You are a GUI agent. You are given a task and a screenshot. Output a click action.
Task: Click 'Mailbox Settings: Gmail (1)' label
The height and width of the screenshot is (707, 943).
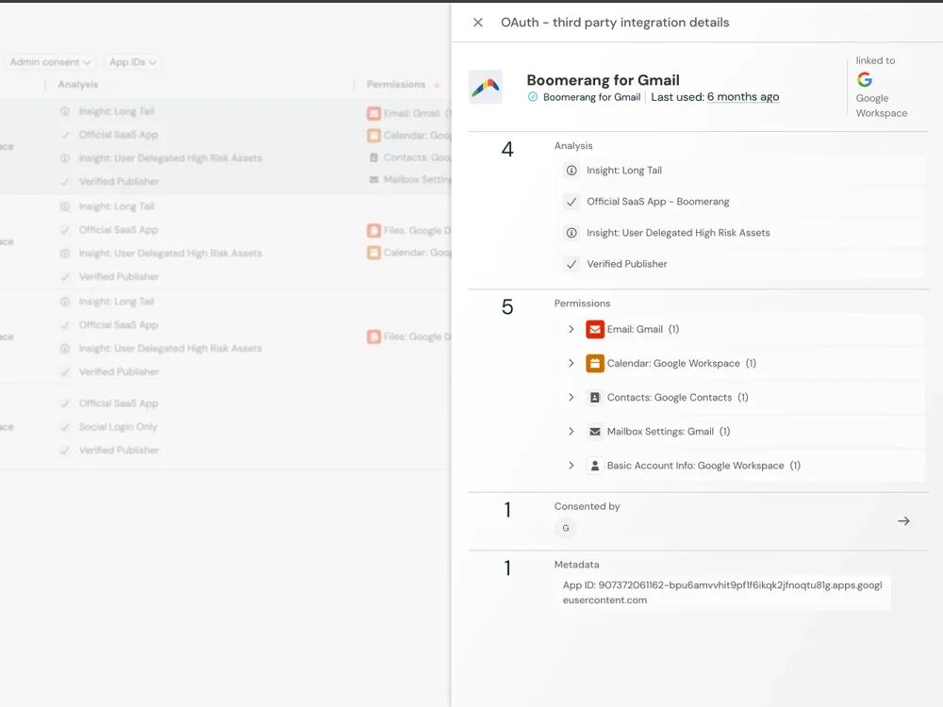tap(669, 432)
